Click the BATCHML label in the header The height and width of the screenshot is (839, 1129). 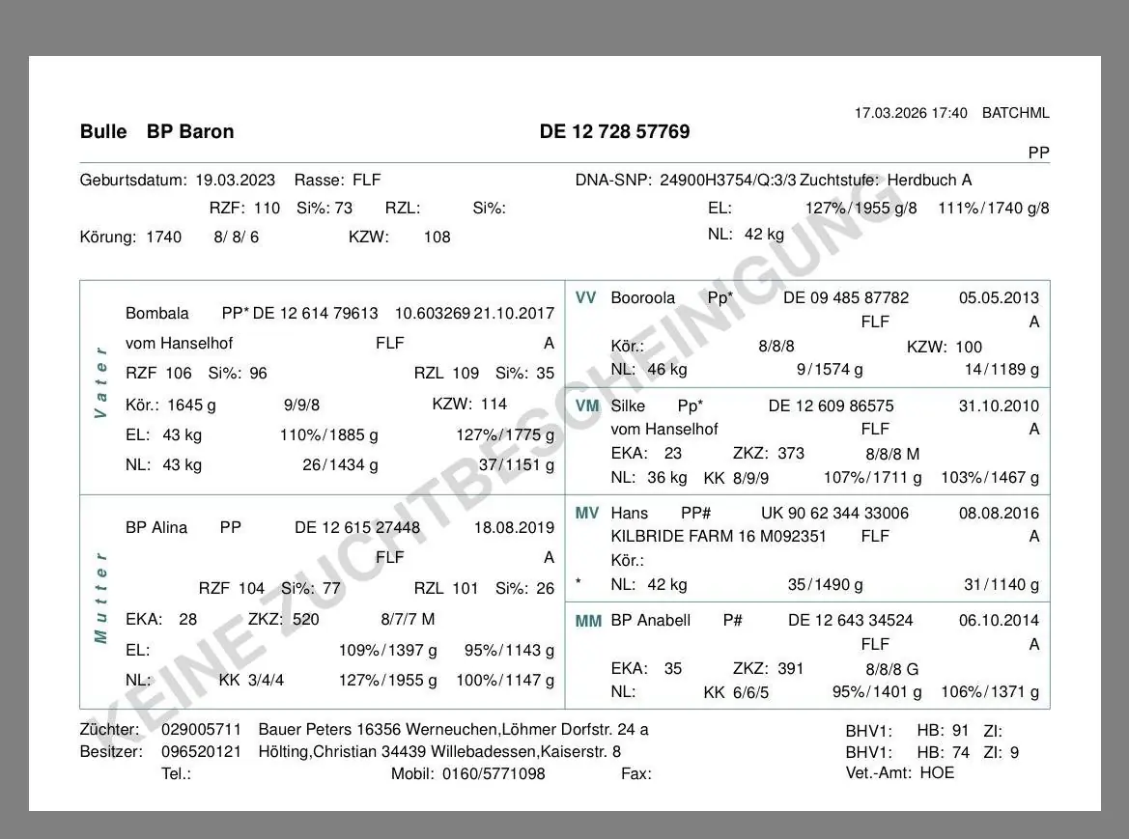tap(1015, 113)
